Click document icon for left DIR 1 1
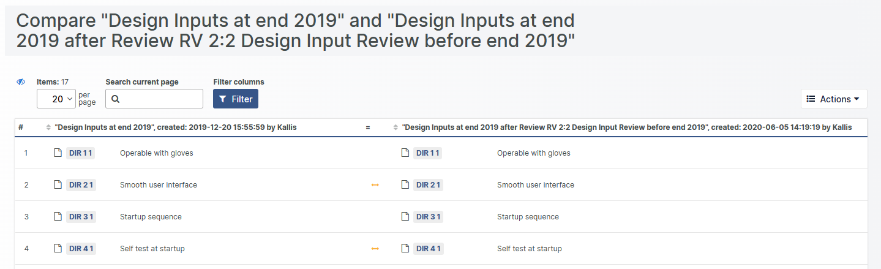Screen dimensions: 881x269 [58, 153]
